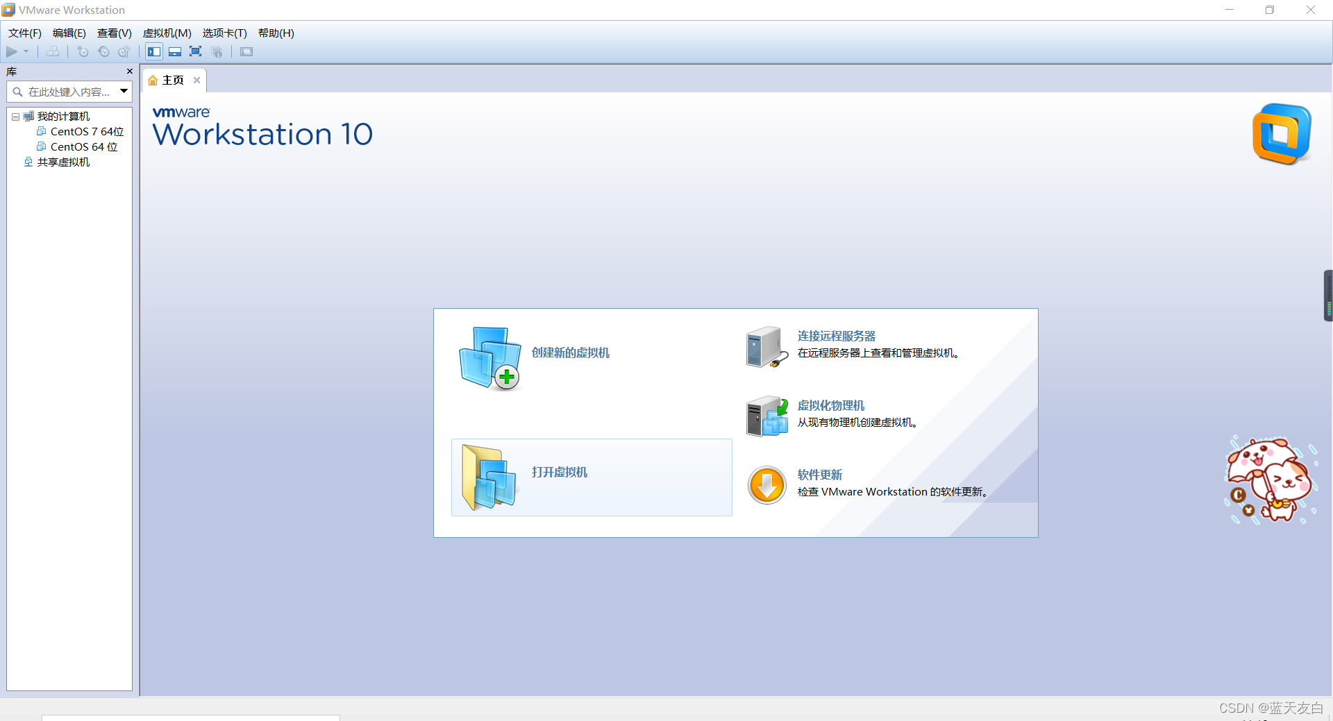Open the snapshot manager toolbar icon
The width and height of the screenshot is (1333, 721).
pos(124,52)
